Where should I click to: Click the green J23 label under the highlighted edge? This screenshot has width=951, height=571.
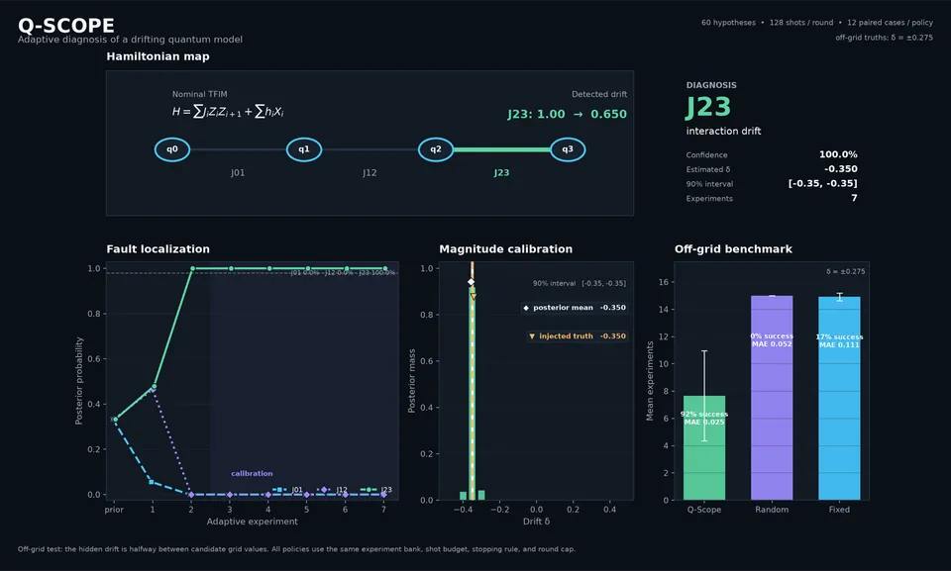point(501,173)
